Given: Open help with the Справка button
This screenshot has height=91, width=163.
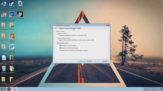Looking at the screenshot, I should (105, 61).
